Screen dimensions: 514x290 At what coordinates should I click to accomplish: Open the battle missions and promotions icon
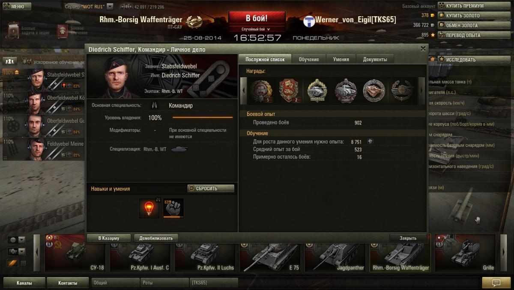[x=13, y=30]
